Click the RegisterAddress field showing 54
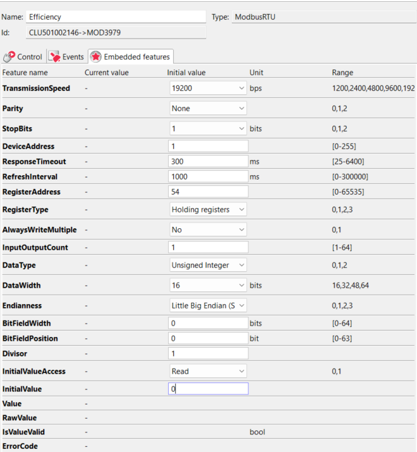 click(208, 192)
